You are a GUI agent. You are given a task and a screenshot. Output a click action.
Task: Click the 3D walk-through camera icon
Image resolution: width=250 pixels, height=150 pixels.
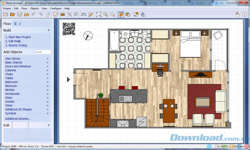(x=143, y=14)
